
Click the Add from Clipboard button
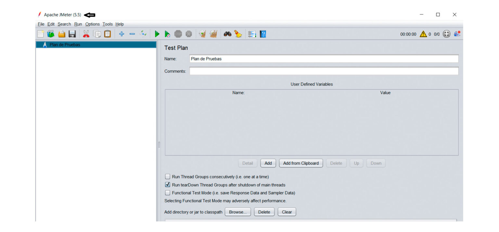click(x=301, y=163)
